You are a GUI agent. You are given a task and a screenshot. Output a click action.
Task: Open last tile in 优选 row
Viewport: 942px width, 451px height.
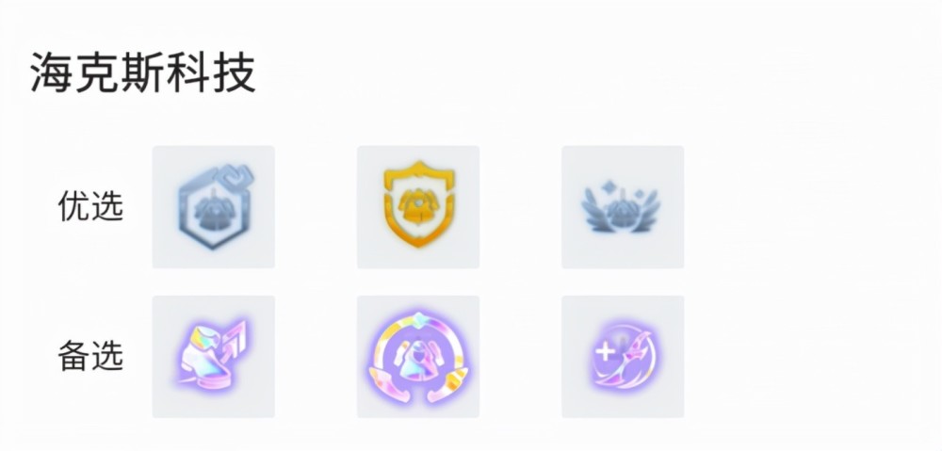click(x=623, y=206)
